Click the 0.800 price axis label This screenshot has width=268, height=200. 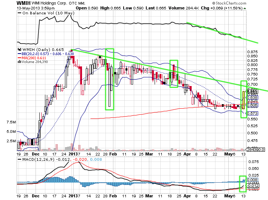click(253, 65)
